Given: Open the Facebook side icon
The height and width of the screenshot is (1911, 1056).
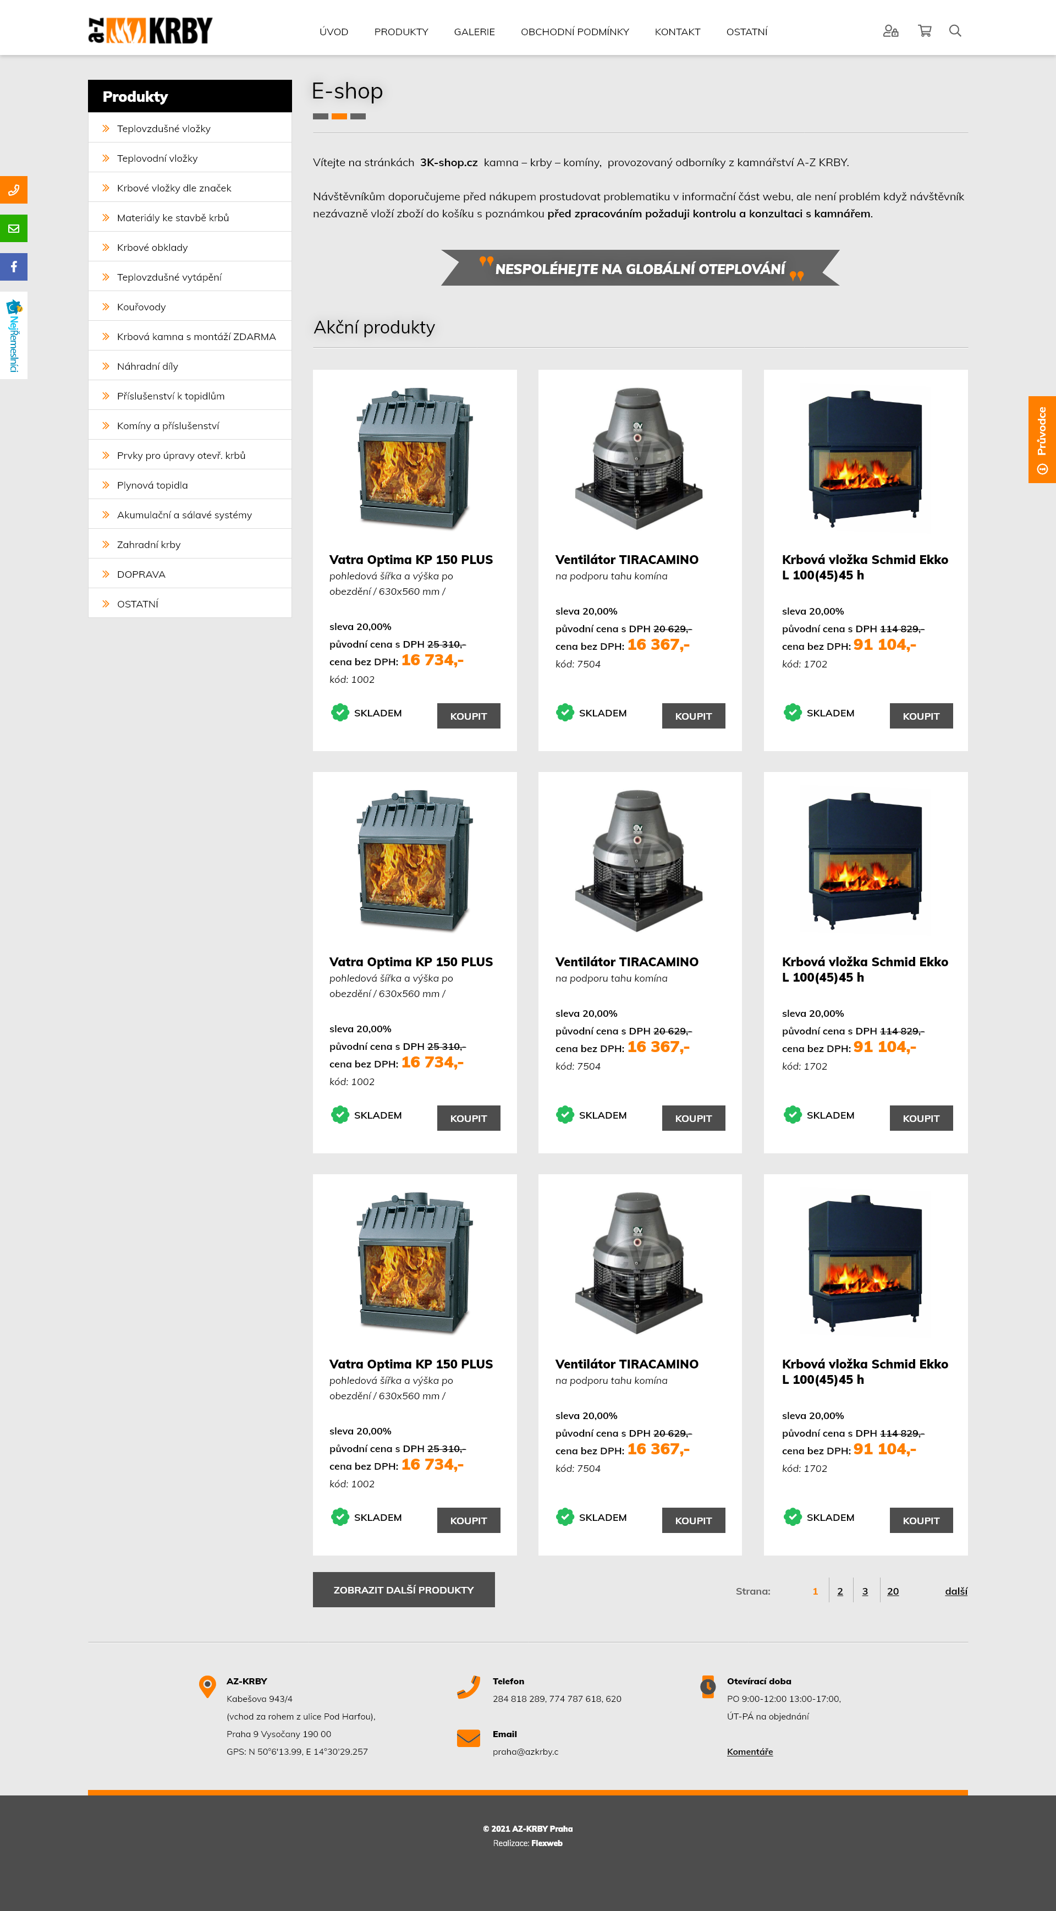Looking at the screenshot, I should pyautogui.click(x=13, y=267).
